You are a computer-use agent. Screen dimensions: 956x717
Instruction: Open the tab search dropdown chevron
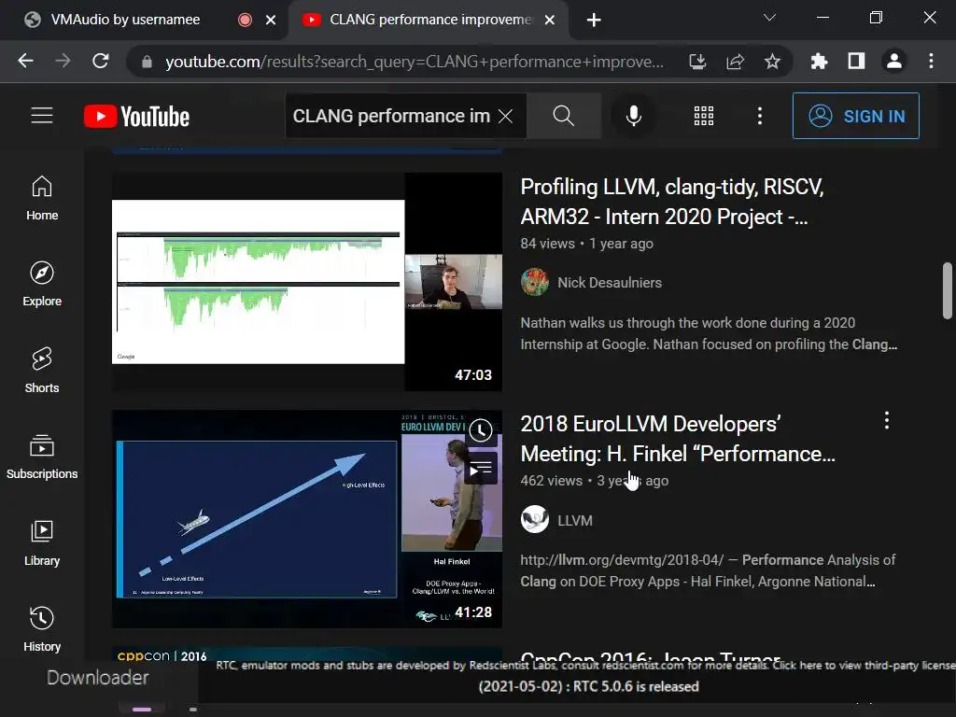770,18
